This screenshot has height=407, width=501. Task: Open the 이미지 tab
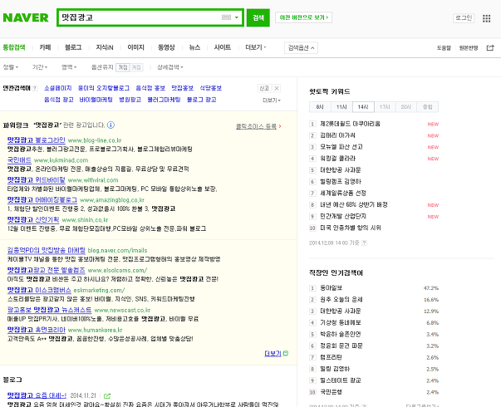click(135, 47)
